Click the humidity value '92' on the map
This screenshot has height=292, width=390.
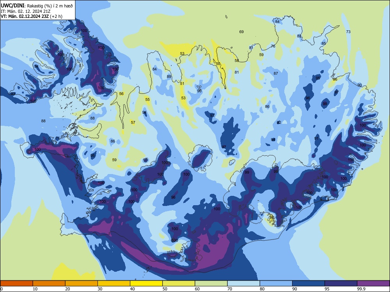279,123
